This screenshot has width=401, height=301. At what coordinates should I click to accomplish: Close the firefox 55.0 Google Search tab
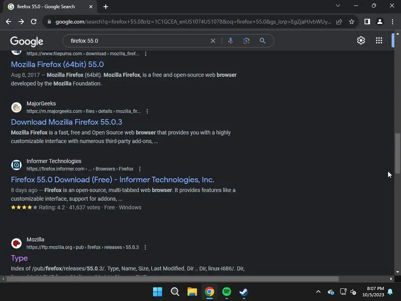tap(91, 7)
